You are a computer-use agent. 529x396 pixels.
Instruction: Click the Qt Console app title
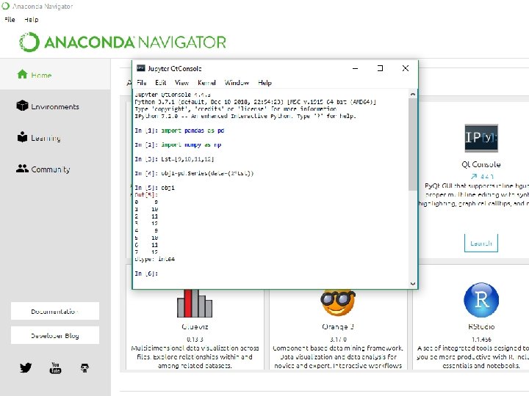pos(481,164)
